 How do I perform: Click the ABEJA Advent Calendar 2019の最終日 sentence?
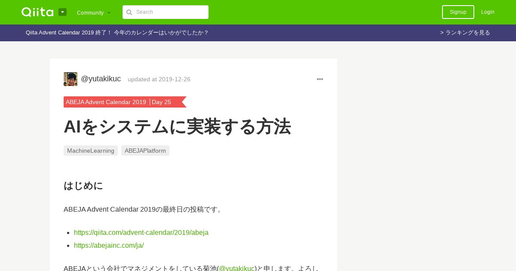coord(144,209)
